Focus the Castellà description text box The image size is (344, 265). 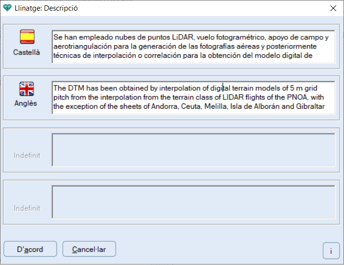(x=194, y=47)
